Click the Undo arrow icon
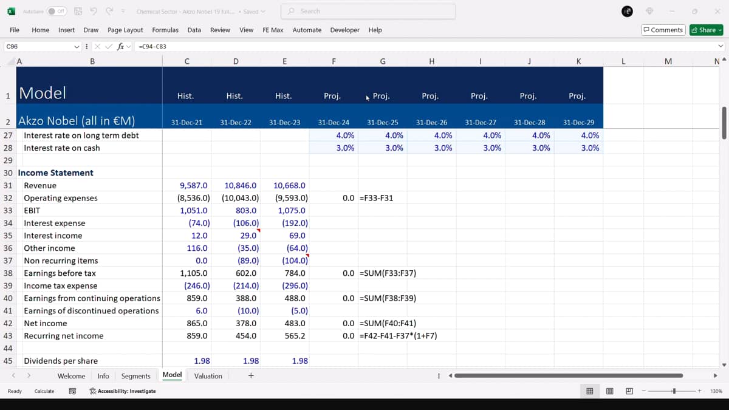The height and width of the screenshot is (410, 729). coord(94,11)
